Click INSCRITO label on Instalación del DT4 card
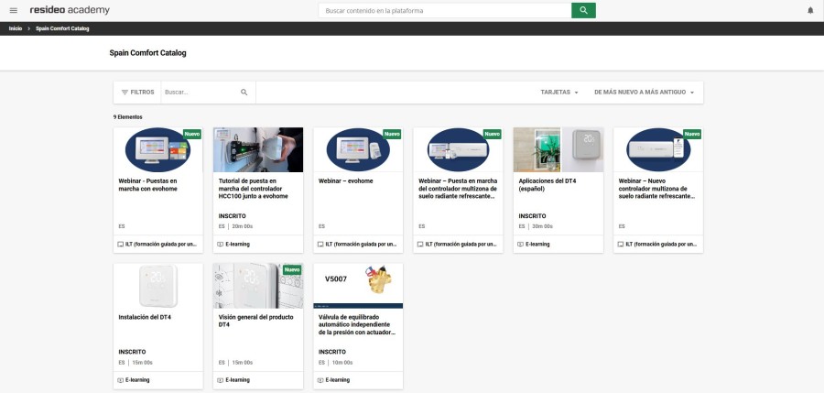The height and width of the screenshot is (393, 824). coord(132,352)
